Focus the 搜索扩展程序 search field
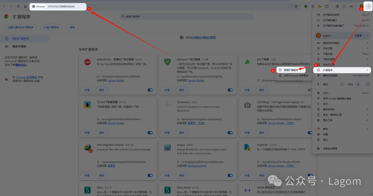This screenshot has height=196, width=373. click(186, 17)
